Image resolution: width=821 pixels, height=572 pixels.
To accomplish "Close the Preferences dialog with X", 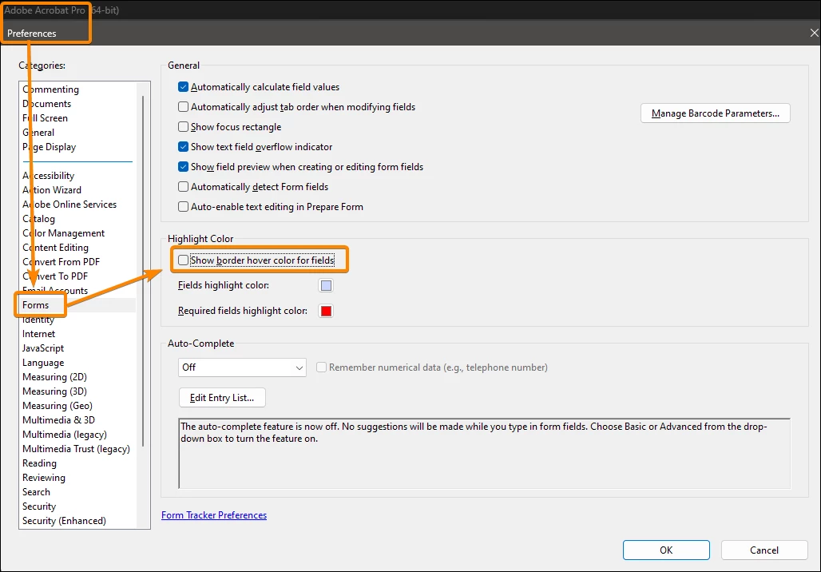I will [x=814, y=33].
